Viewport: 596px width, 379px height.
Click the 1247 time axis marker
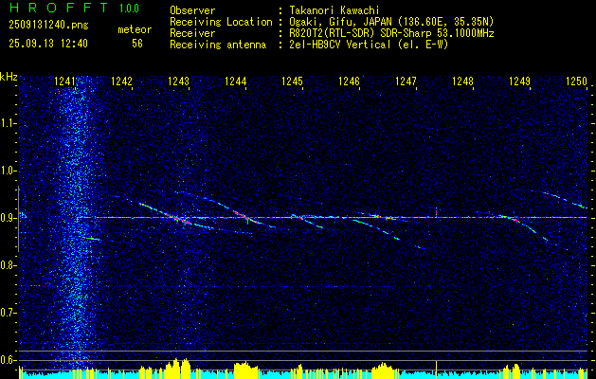point(406,81)
